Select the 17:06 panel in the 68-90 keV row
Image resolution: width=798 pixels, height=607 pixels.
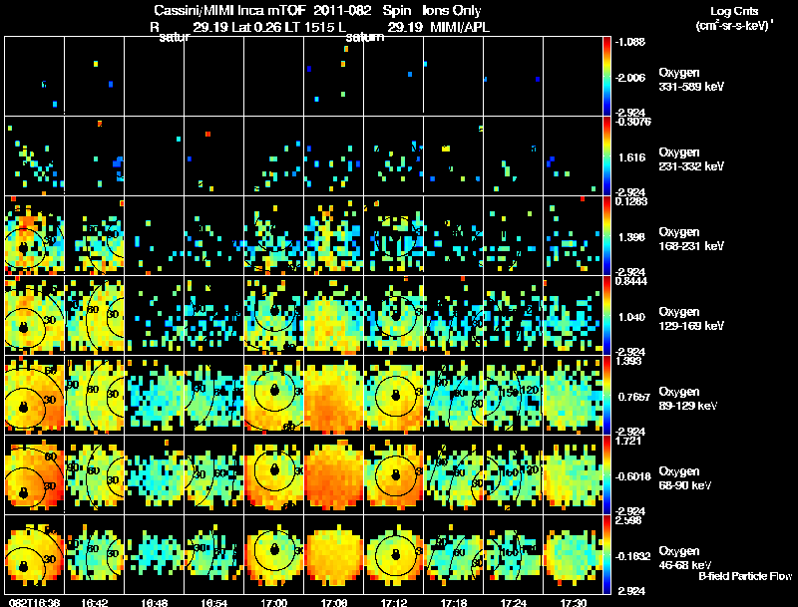[334, 474]
